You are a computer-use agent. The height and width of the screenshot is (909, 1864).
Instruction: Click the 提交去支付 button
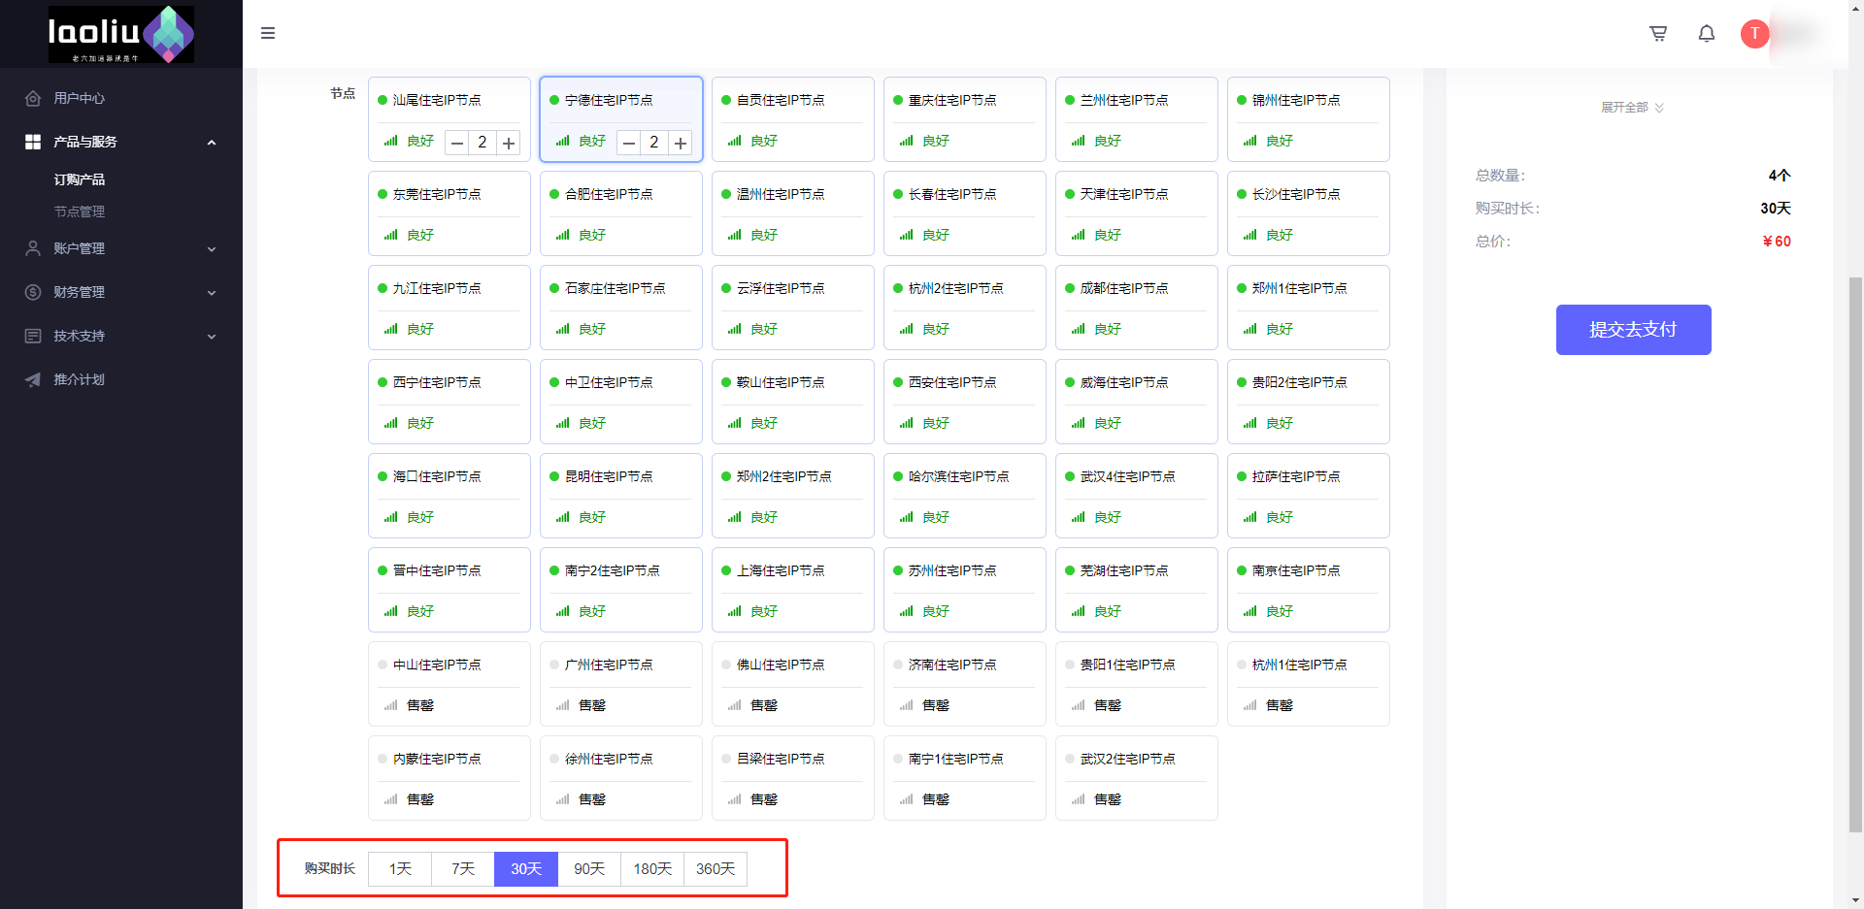pos(1633,330)
